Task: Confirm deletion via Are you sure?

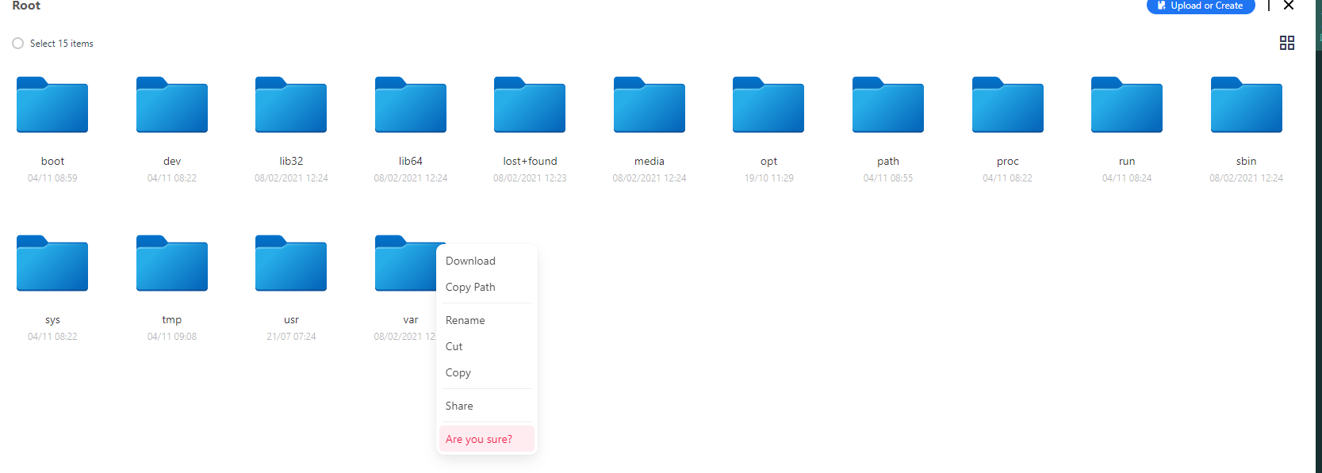Action: (487, 439)
